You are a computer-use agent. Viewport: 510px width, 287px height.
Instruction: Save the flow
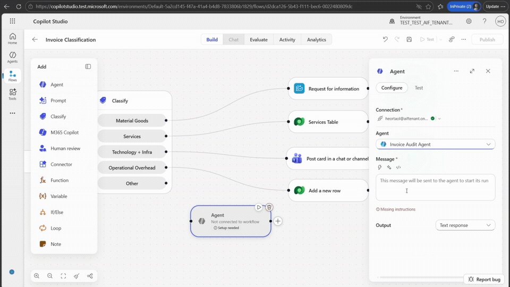[x=409, y=39]
